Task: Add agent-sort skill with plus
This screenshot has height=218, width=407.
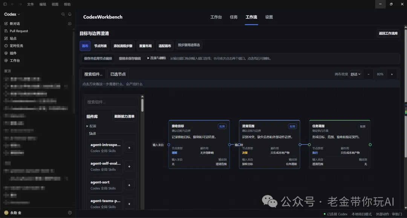Action: pyautogui.click(x=129, y=185)
